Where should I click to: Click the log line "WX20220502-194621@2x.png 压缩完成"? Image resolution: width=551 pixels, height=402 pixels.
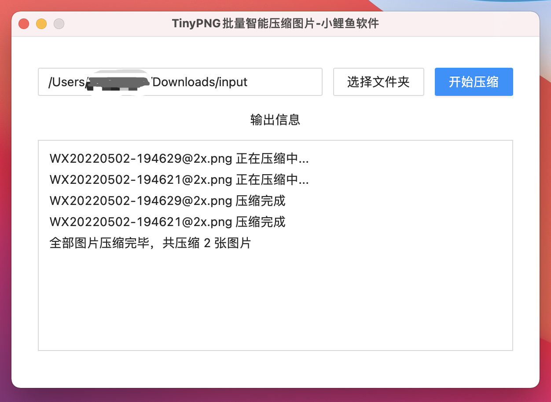pyautogui.click(x=168, y=222)
